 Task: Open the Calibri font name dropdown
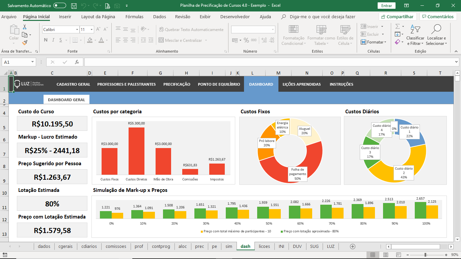[77, 30]
